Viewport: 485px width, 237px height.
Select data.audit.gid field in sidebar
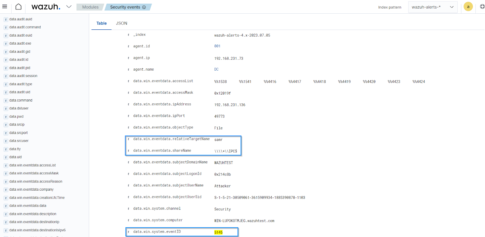click(x=20, y=52)
